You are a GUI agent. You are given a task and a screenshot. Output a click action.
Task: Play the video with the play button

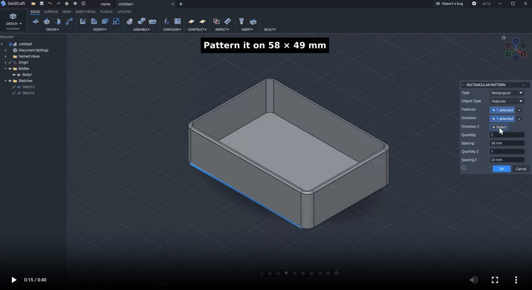(14, 280)
